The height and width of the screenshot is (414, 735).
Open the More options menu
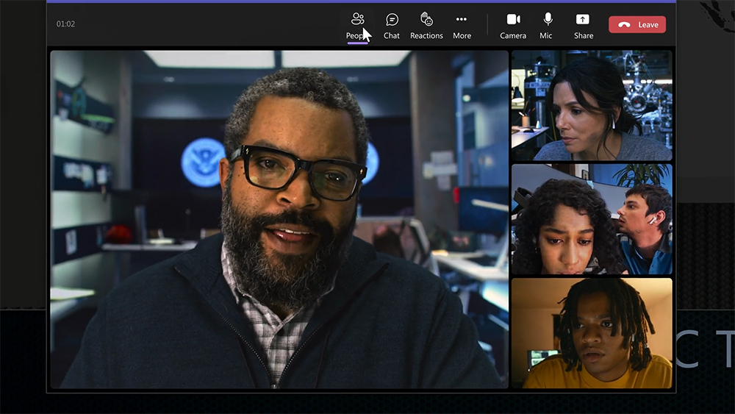[462, 26]
